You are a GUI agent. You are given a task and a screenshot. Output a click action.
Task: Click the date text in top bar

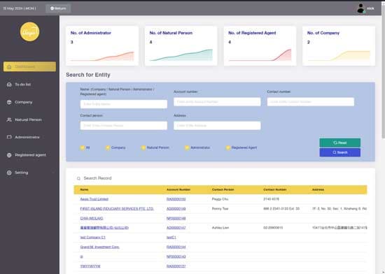(x=20, y=8)
